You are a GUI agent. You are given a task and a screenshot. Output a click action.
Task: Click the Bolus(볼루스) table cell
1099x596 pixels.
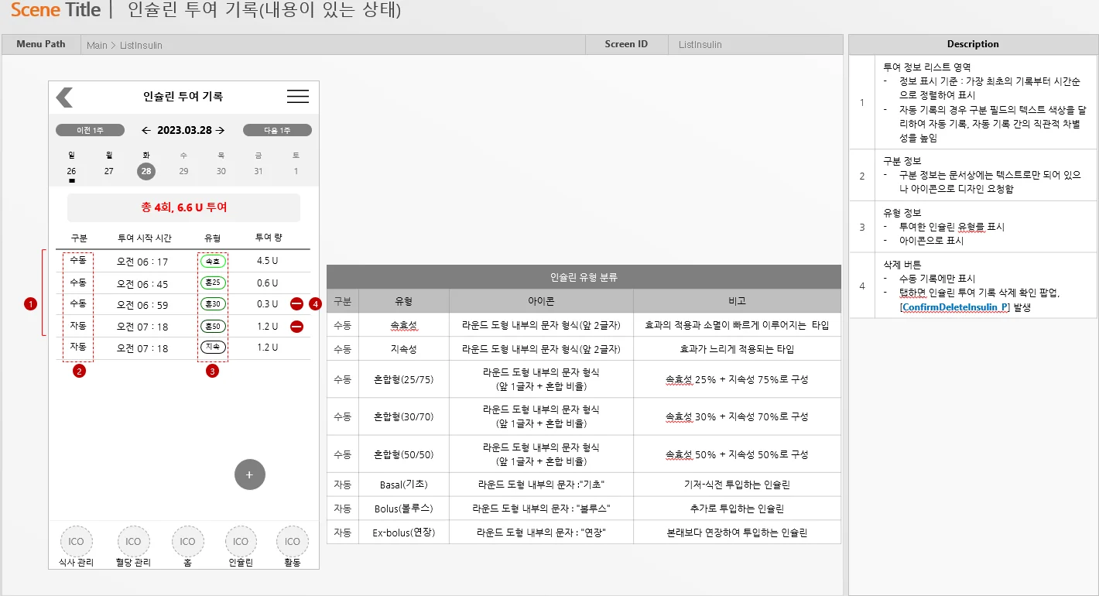point(404,509)
